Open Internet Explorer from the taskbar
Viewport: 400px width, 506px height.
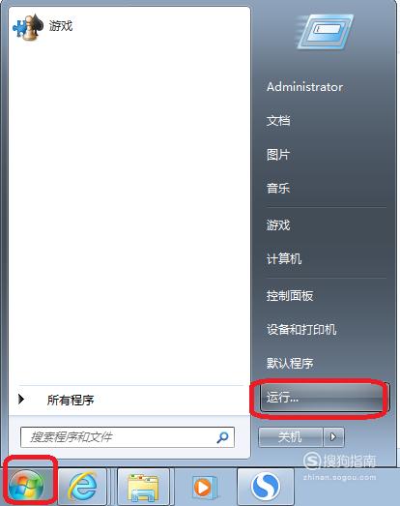[83, 486]
